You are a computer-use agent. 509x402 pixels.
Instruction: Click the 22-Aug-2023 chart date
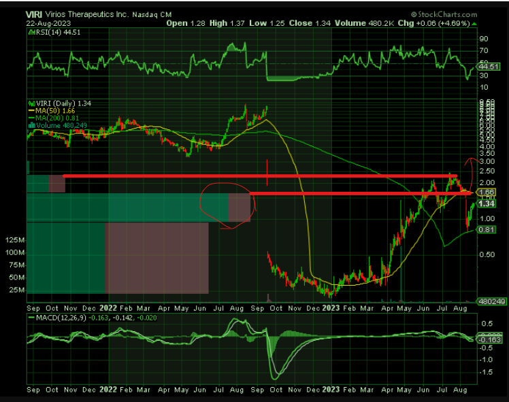[x=48, y=24]
